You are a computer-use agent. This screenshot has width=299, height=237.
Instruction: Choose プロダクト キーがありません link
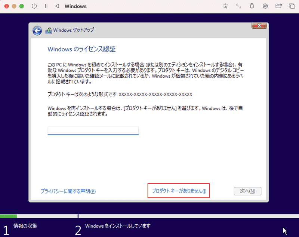pyautogui.click(x=179, y=191)
